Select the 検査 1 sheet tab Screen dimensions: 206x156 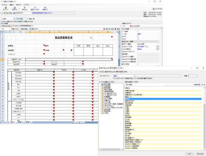point(13,122)
